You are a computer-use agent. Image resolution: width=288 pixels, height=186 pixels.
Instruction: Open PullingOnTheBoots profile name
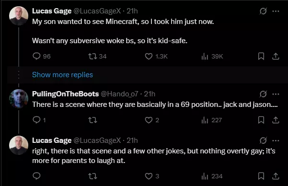coord(65,94)
